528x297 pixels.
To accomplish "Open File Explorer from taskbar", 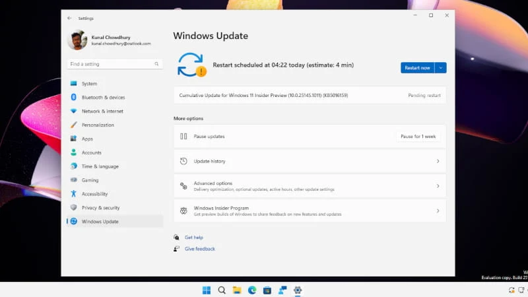I will point(237,290).
